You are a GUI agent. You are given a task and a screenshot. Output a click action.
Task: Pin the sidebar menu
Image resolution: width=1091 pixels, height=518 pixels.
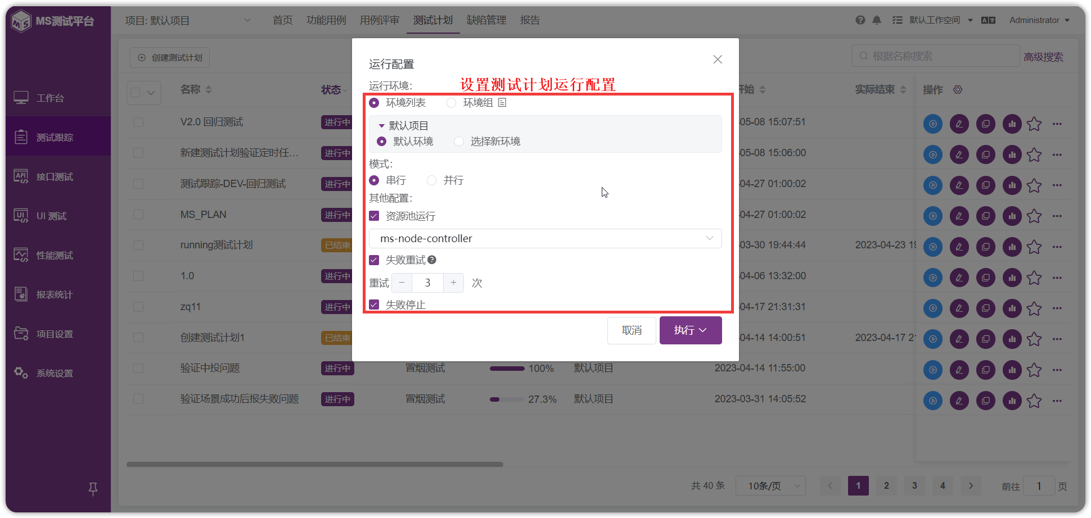pyautogui.click(x=93, y=489)
